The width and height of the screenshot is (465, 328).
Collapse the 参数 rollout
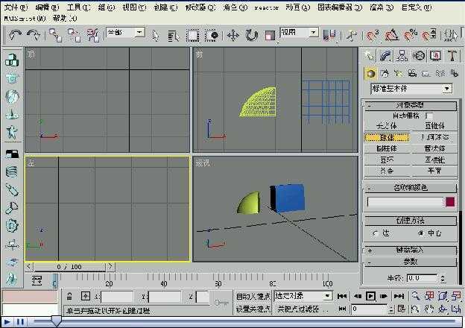tap(411, 262)
